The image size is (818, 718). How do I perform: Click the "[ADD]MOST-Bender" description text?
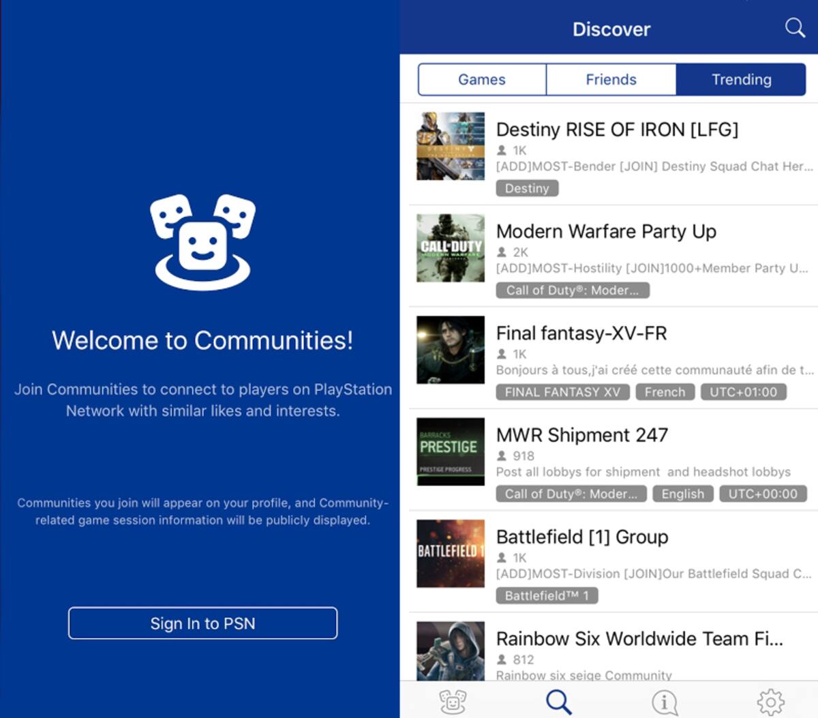654,166
